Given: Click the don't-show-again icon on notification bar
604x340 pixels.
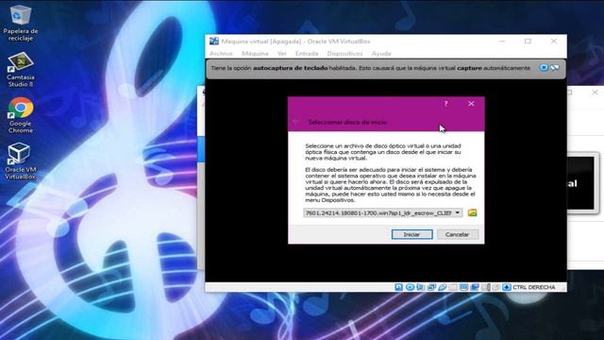Looking at the screenshot, I should click(x=555, y=68).
